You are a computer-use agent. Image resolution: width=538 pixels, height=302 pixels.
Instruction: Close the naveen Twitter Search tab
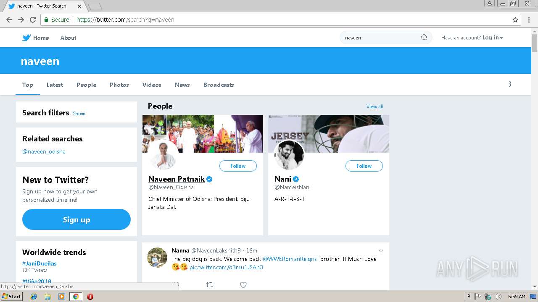pos(79,6)
